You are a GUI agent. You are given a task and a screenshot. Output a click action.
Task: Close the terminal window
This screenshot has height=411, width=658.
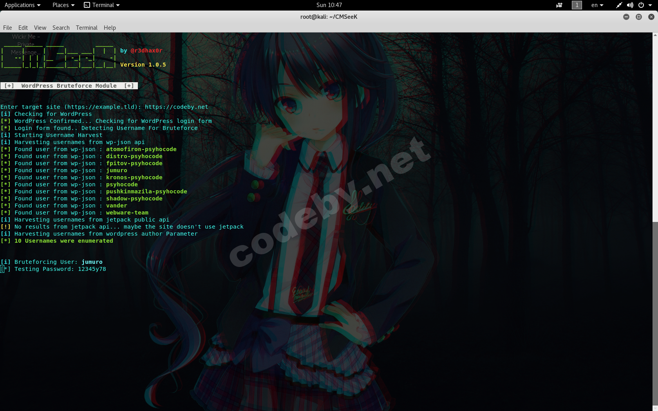point(651,17)
